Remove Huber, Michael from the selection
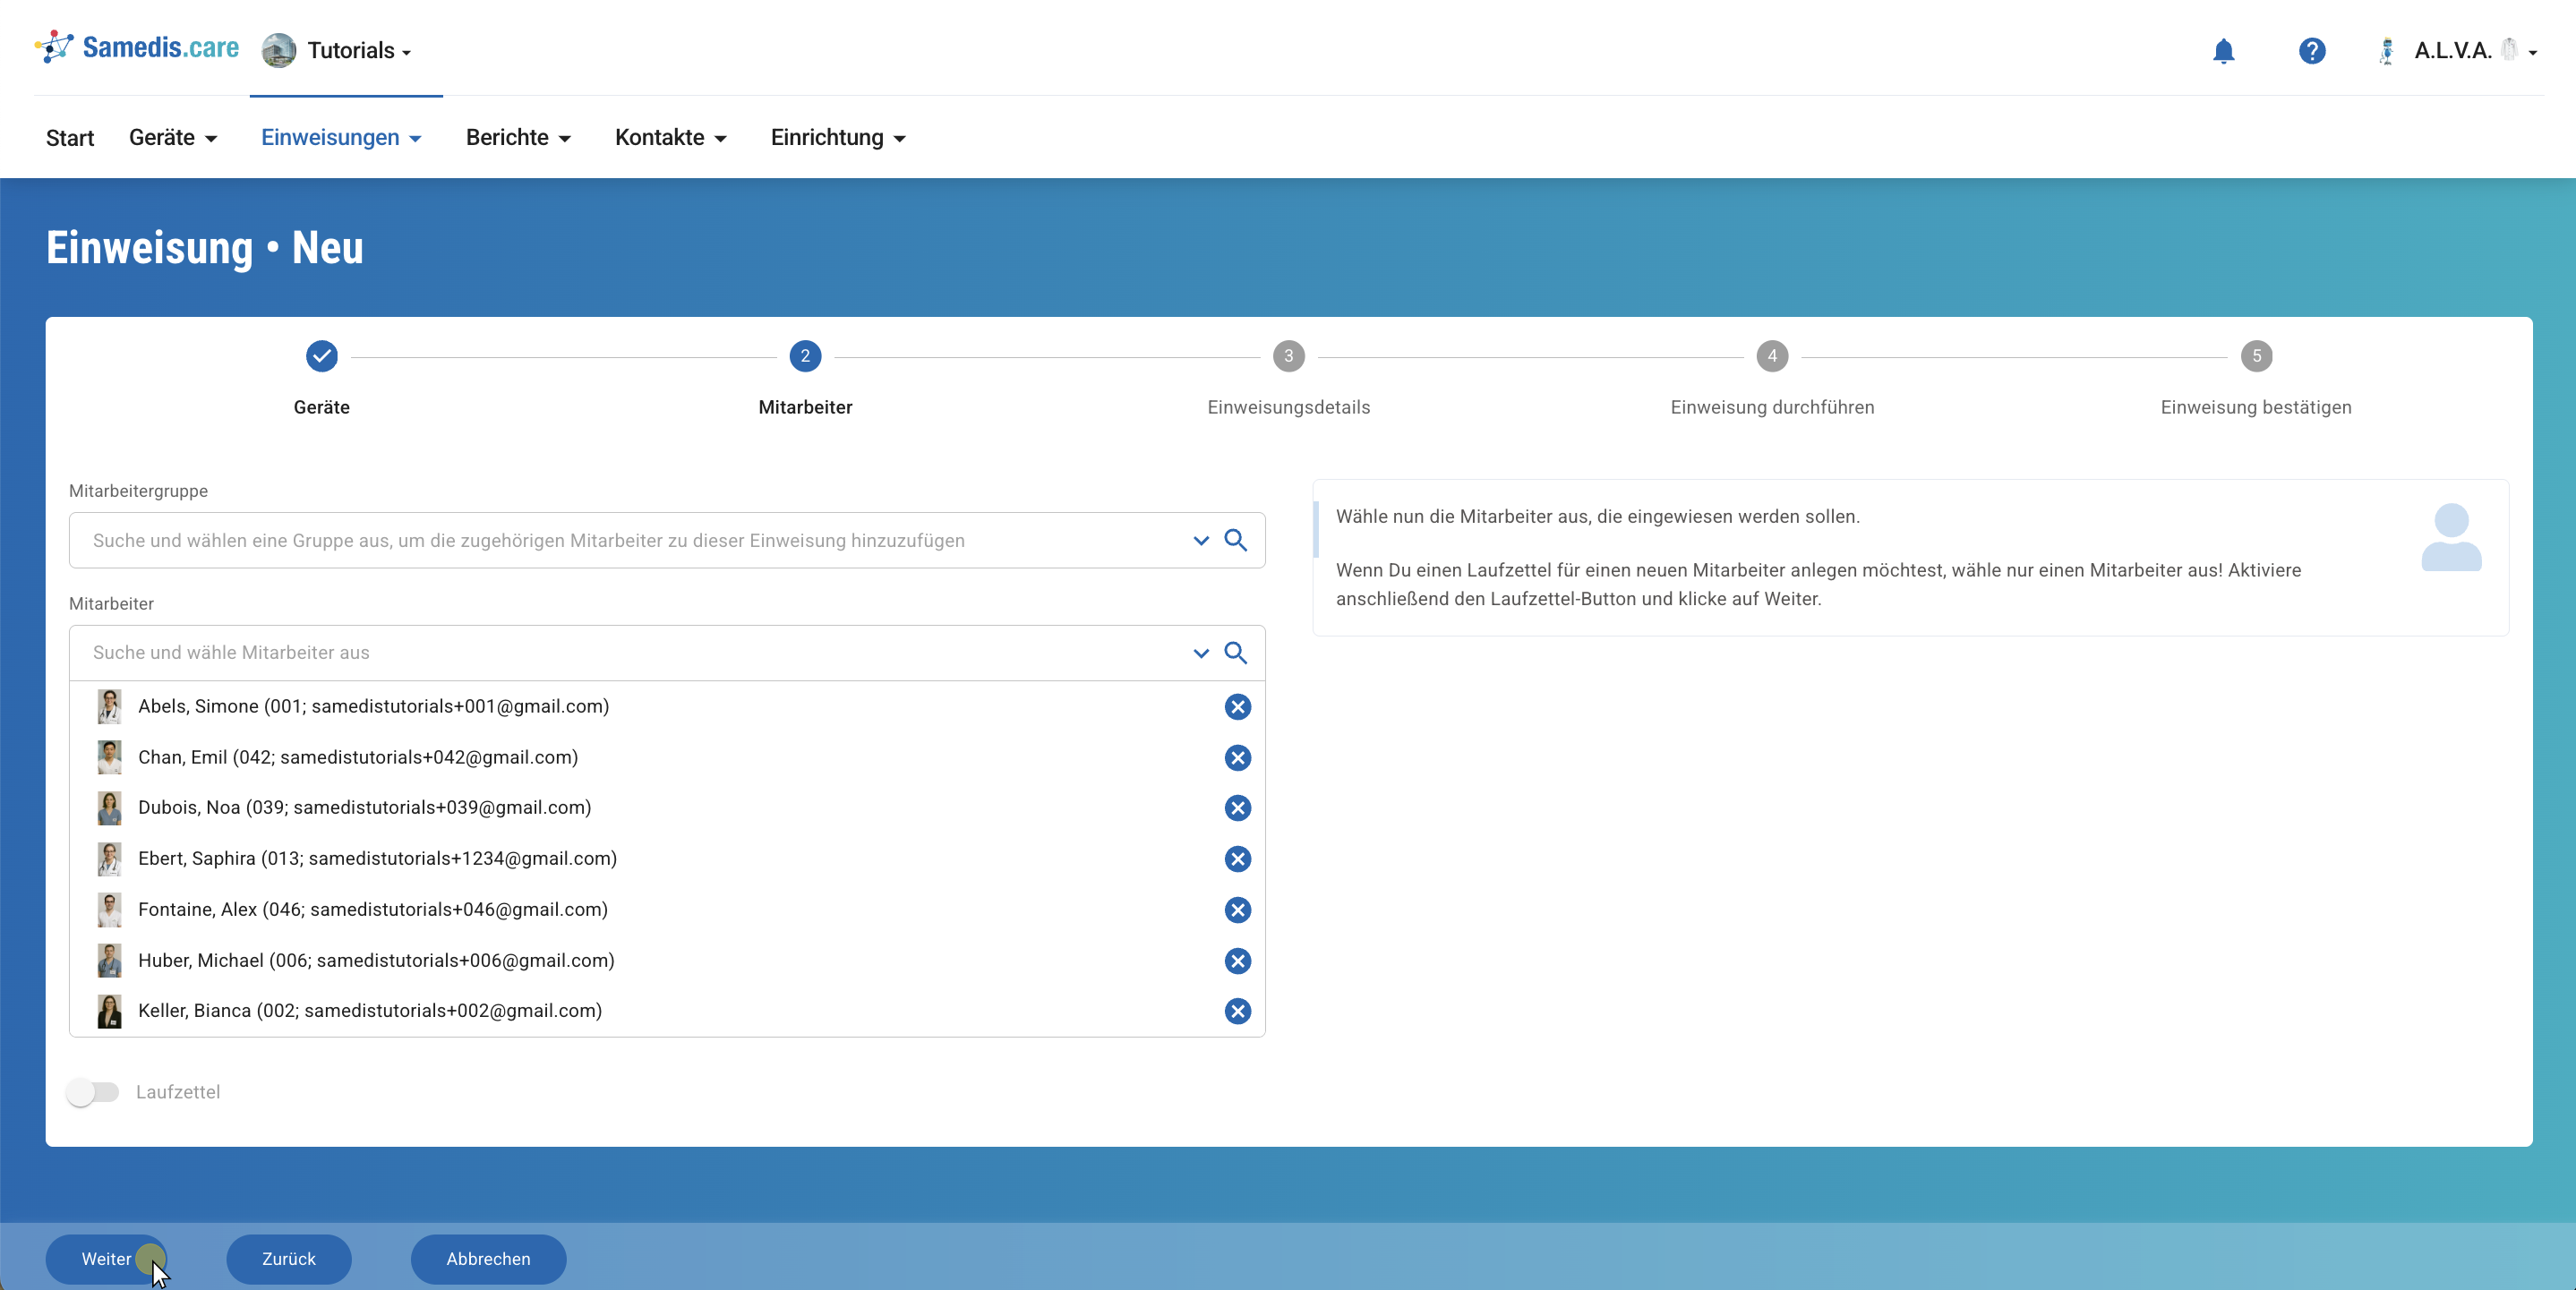 pos(1237,961)
